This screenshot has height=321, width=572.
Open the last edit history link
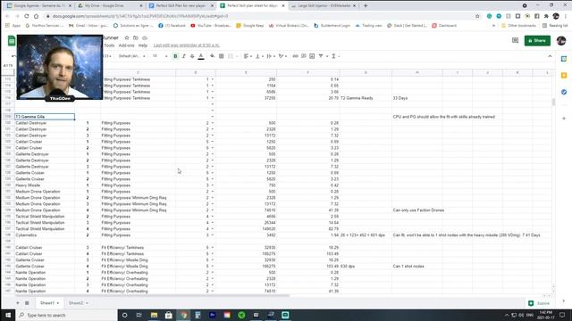click(x=187, y=45)
